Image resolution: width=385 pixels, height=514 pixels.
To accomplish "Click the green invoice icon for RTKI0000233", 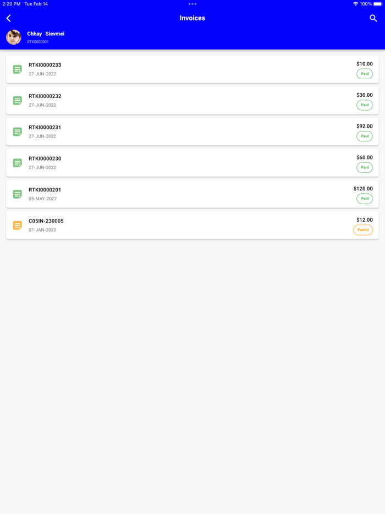I will (17, 69).
